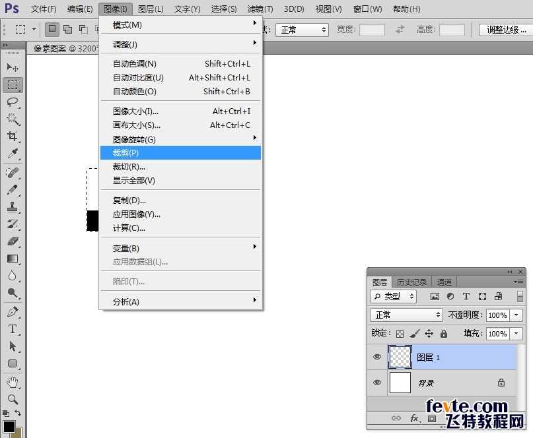Open layer styles via fx button
The height and width of the screenshot is (438, 533).
413,419
